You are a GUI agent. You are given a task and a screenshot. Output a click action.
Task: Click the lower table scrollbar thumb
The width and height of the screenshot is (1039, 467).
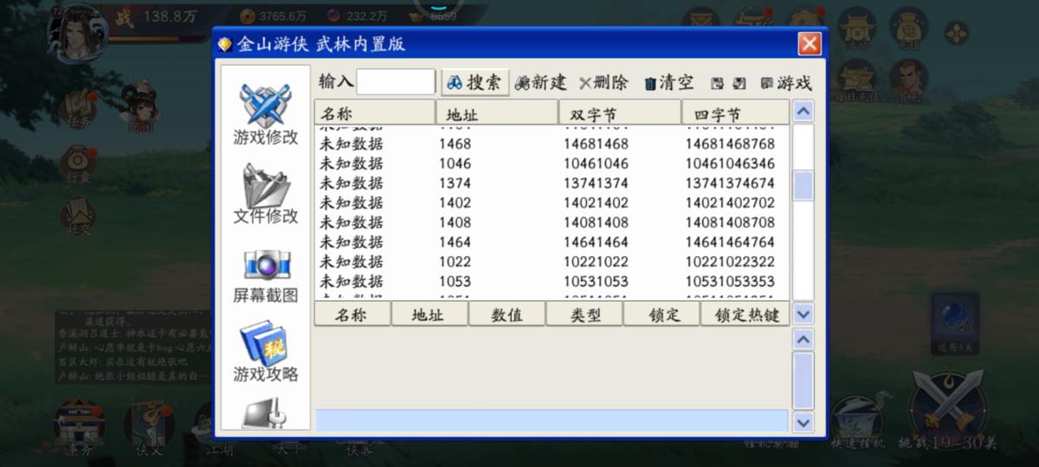coord(803,380)
